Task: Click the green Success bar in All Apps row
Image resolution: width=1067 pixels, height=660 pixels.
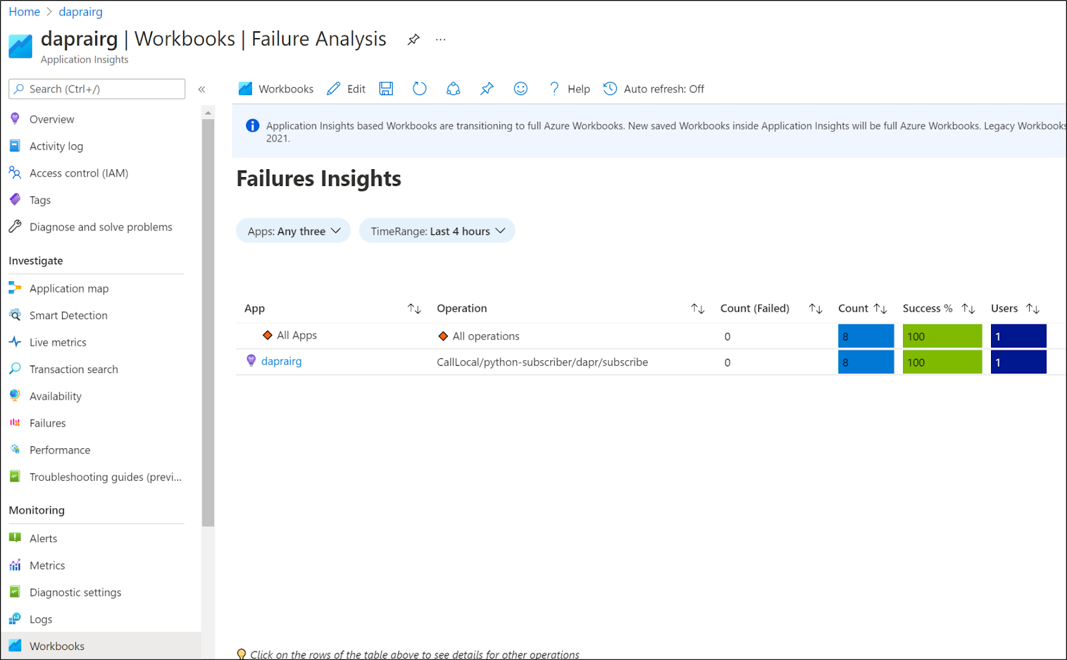Action: click(x=942, y=336)
